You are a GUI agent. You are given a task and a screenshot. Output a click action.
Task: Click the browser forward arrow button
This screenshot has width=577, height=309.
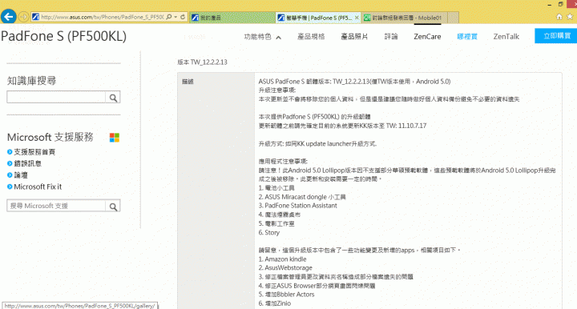pos(23,17)
